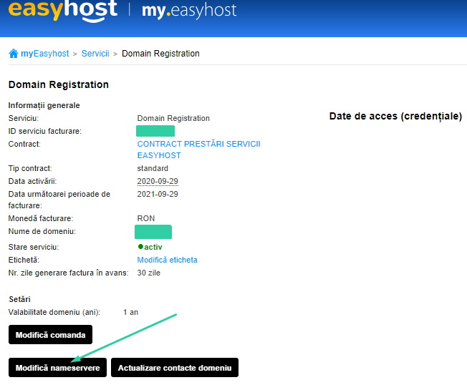
Task: Click the activation date 2020-09-29
Action: click(x=158, y=181)
